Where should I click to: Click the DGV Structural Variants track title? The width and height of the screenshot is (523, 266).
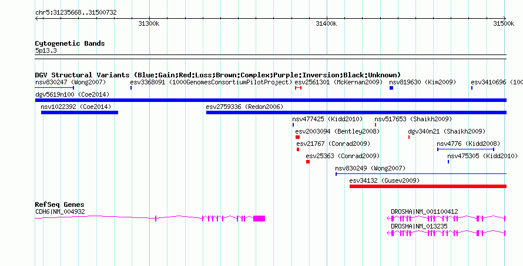pyautogui.click(x=218, y=75)
